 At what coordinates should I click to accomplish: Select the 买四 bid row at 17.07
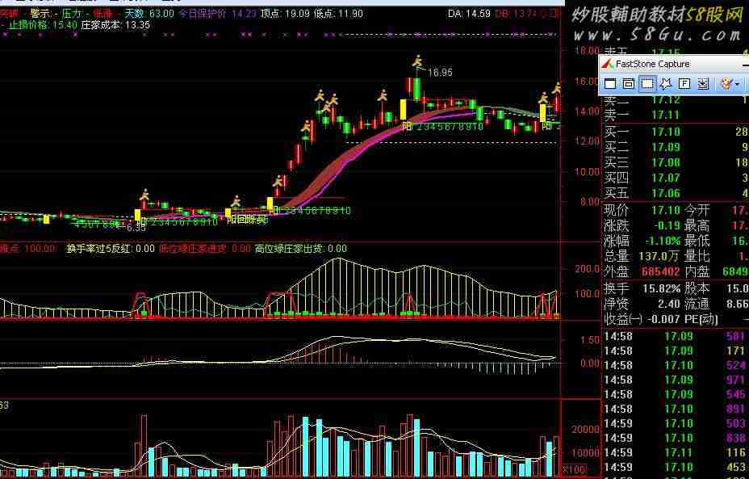tap(675, 178)
